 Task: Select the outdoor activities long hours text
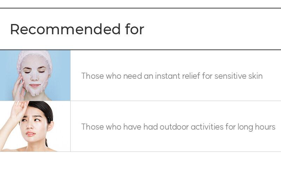pyautogui.click(x=178, y=127)
